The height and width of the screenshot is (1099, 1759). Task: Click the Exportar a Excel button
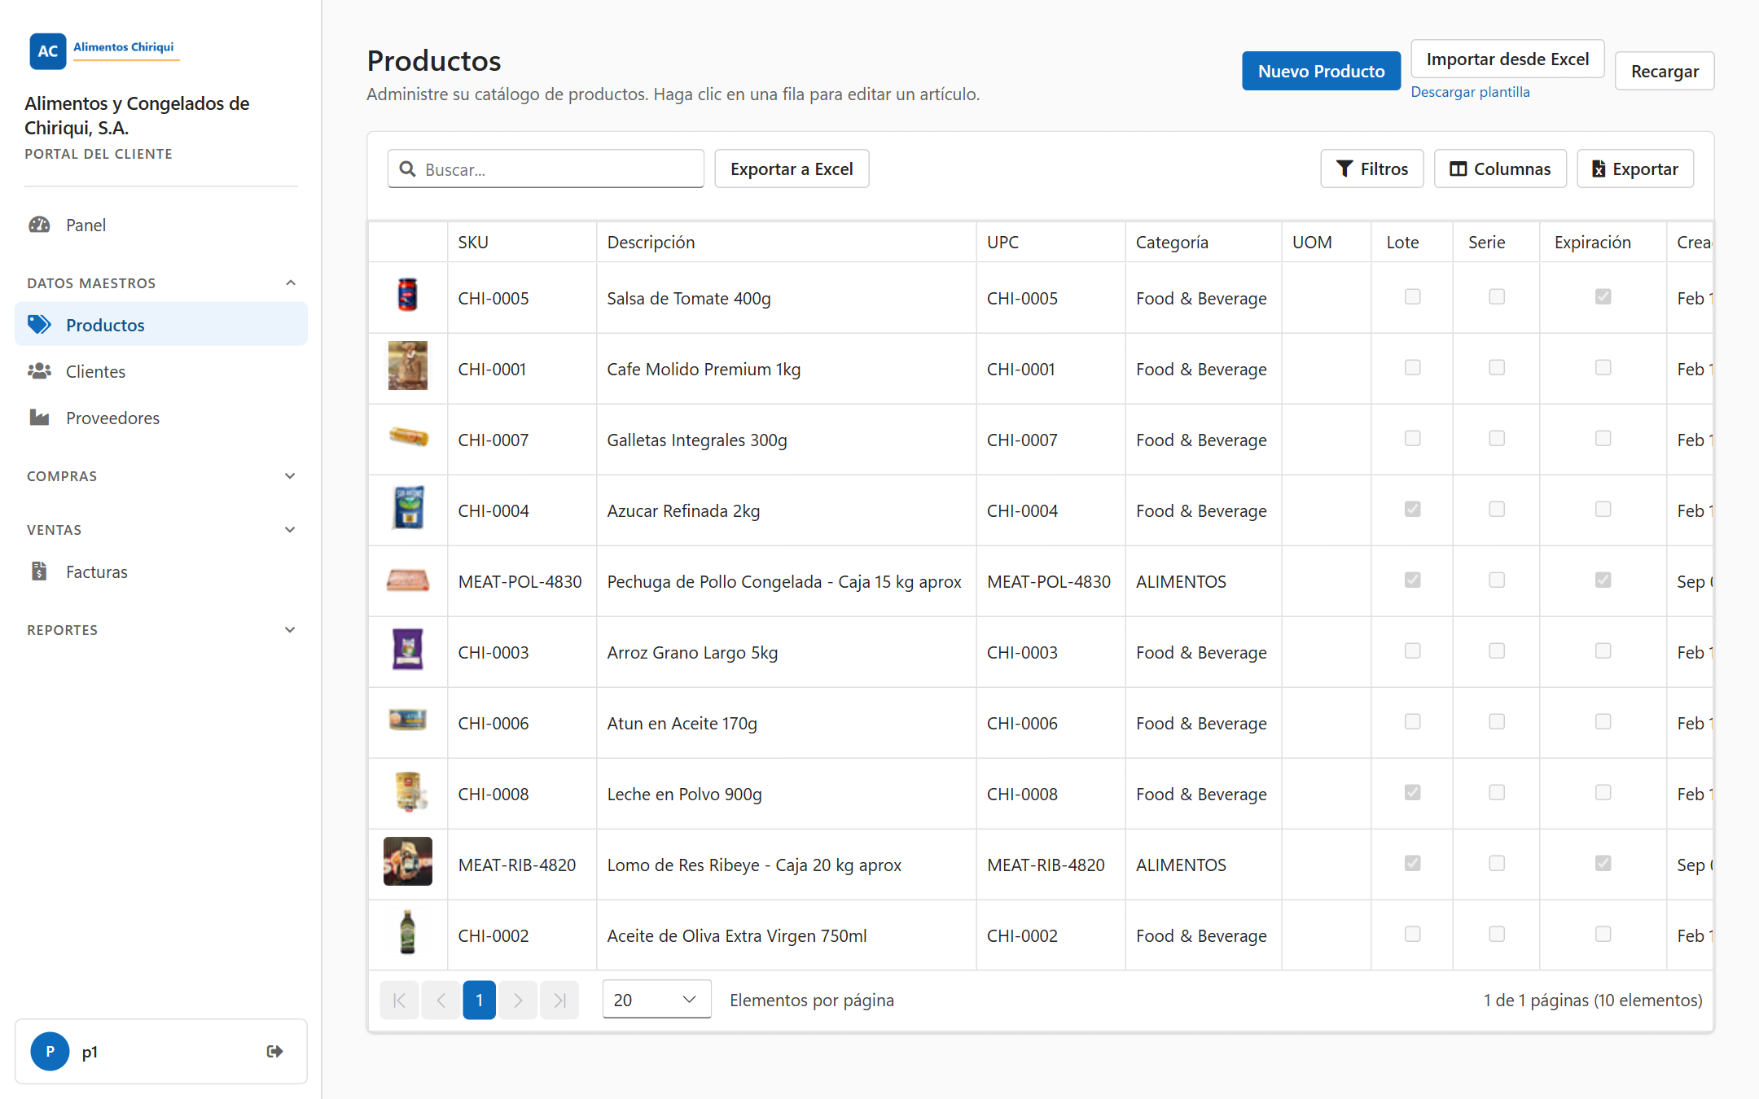pyautogui.click(x=792, y=169)
